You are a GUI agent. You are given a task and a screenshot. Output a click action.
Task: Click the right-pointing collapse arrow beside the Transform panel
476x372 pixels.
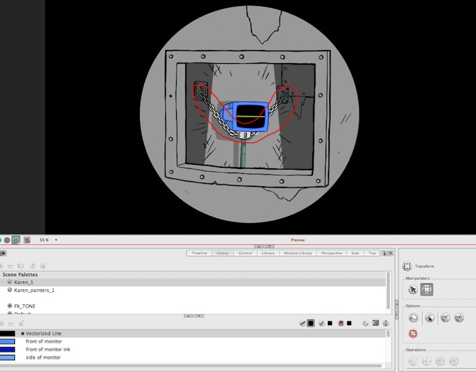pyautogui.click(x=396, y=314)
